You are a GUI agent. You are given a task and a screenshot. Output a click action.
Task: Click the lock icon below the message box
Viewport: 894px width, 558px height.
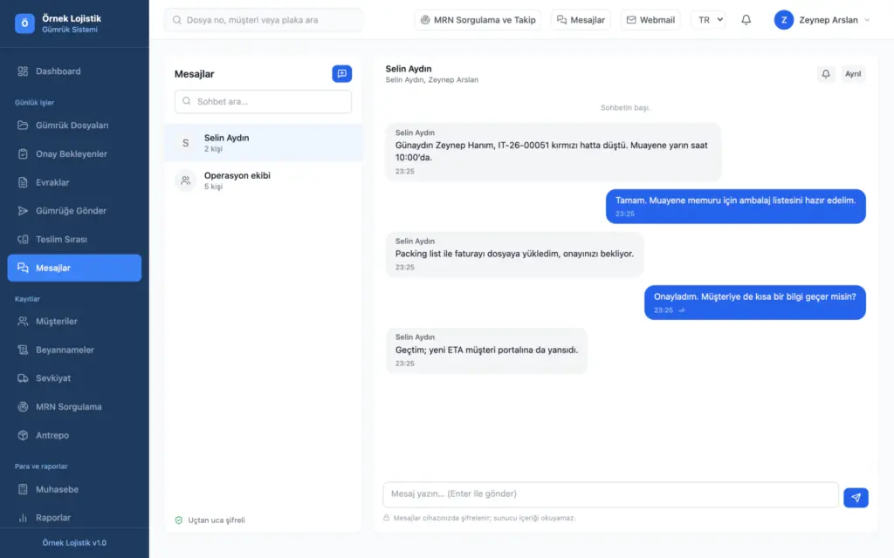click(x=387, y=518)
